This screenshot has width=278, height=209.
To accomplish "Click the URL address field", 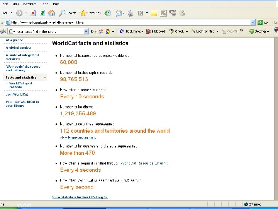I will (x=131, y=22).
